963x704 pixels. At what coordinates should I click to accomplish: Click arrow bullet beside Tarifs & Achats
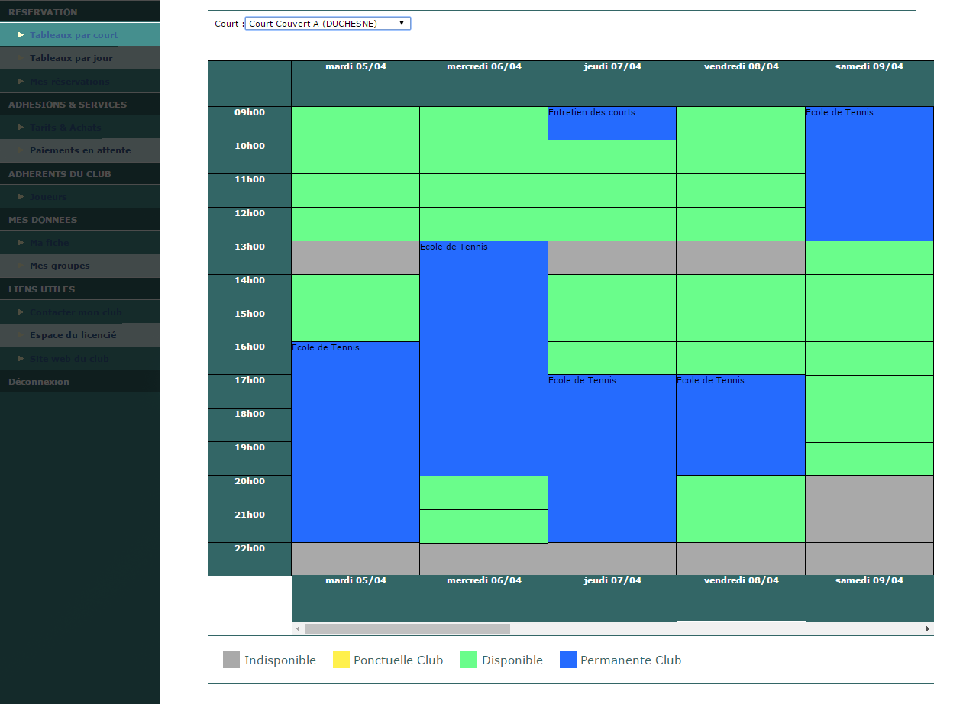(x=21, y=128)
